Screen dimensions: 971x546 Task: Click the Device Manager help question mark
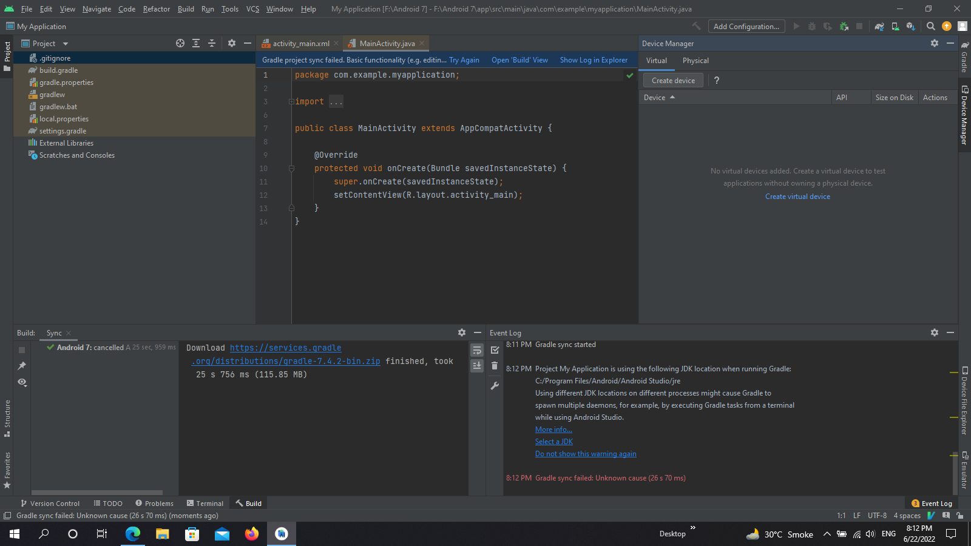pyautogui.click(x=717, y=80)
